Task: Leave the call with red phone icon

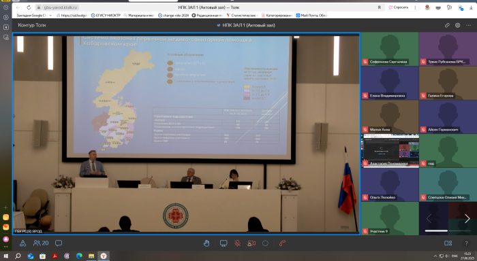Action: pos(282,243)
